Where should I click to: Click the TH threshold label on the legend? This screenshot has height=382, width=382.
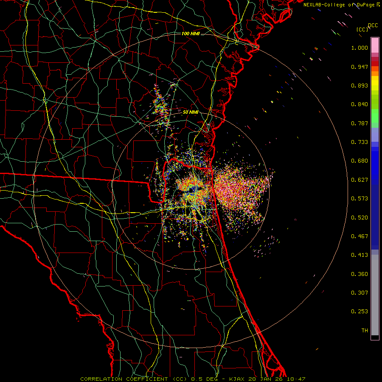point(365,331)
